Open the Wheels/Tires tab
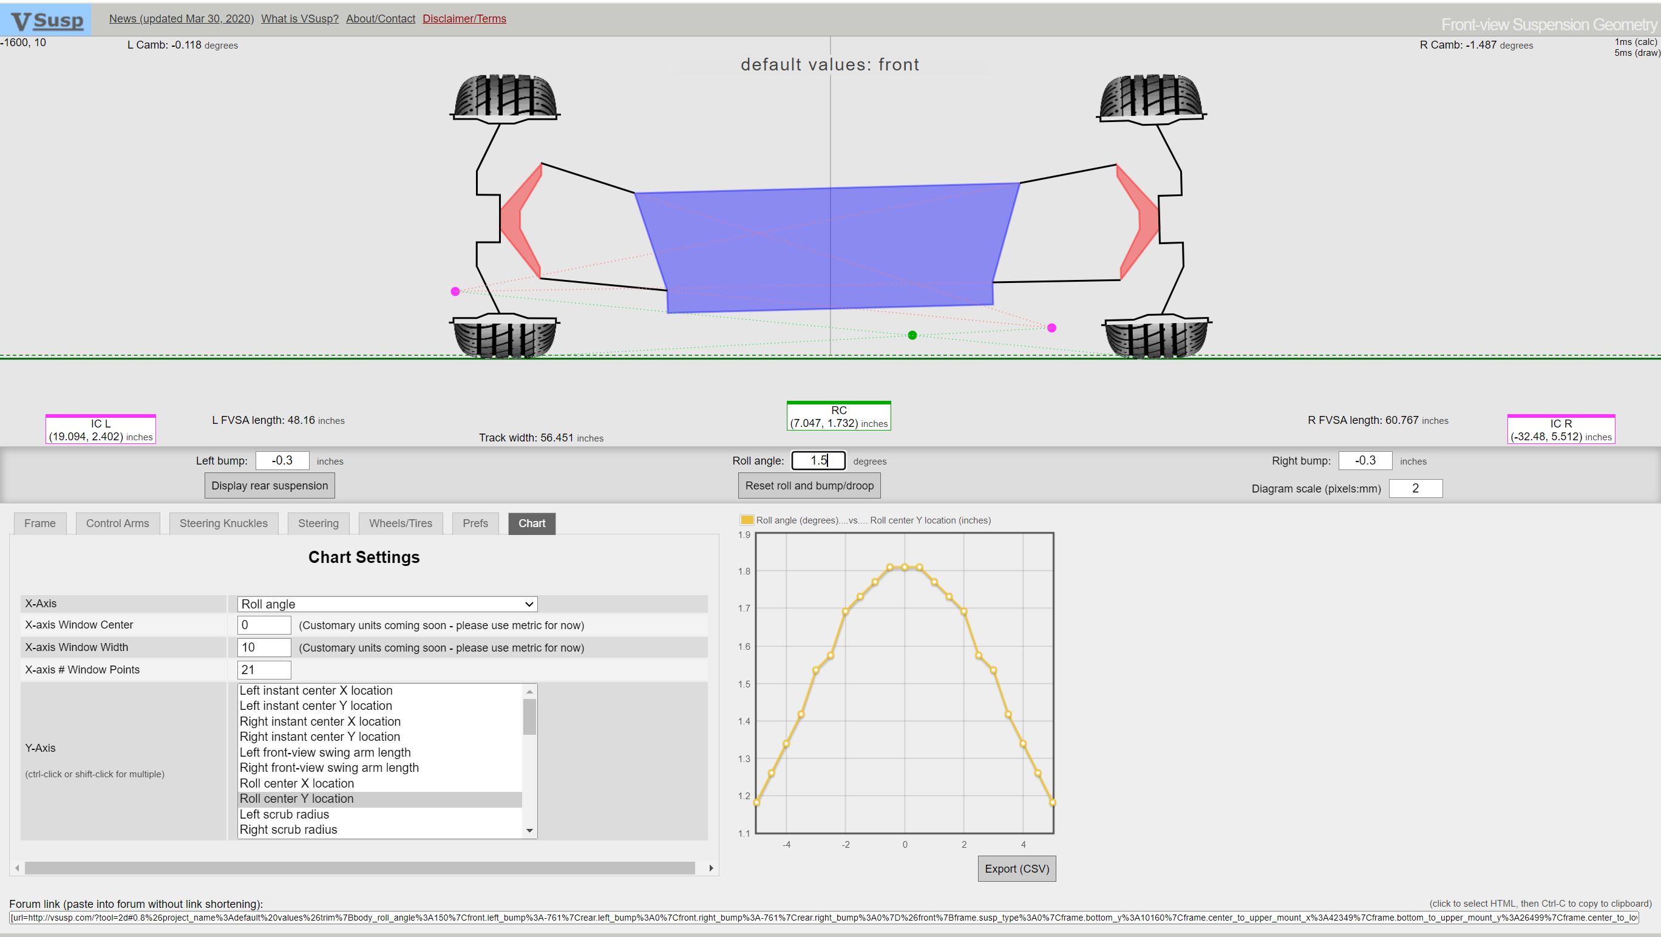 coord(401,523)
